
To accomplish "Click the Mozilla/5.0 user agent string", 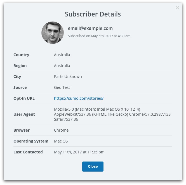I will point(112,114).
